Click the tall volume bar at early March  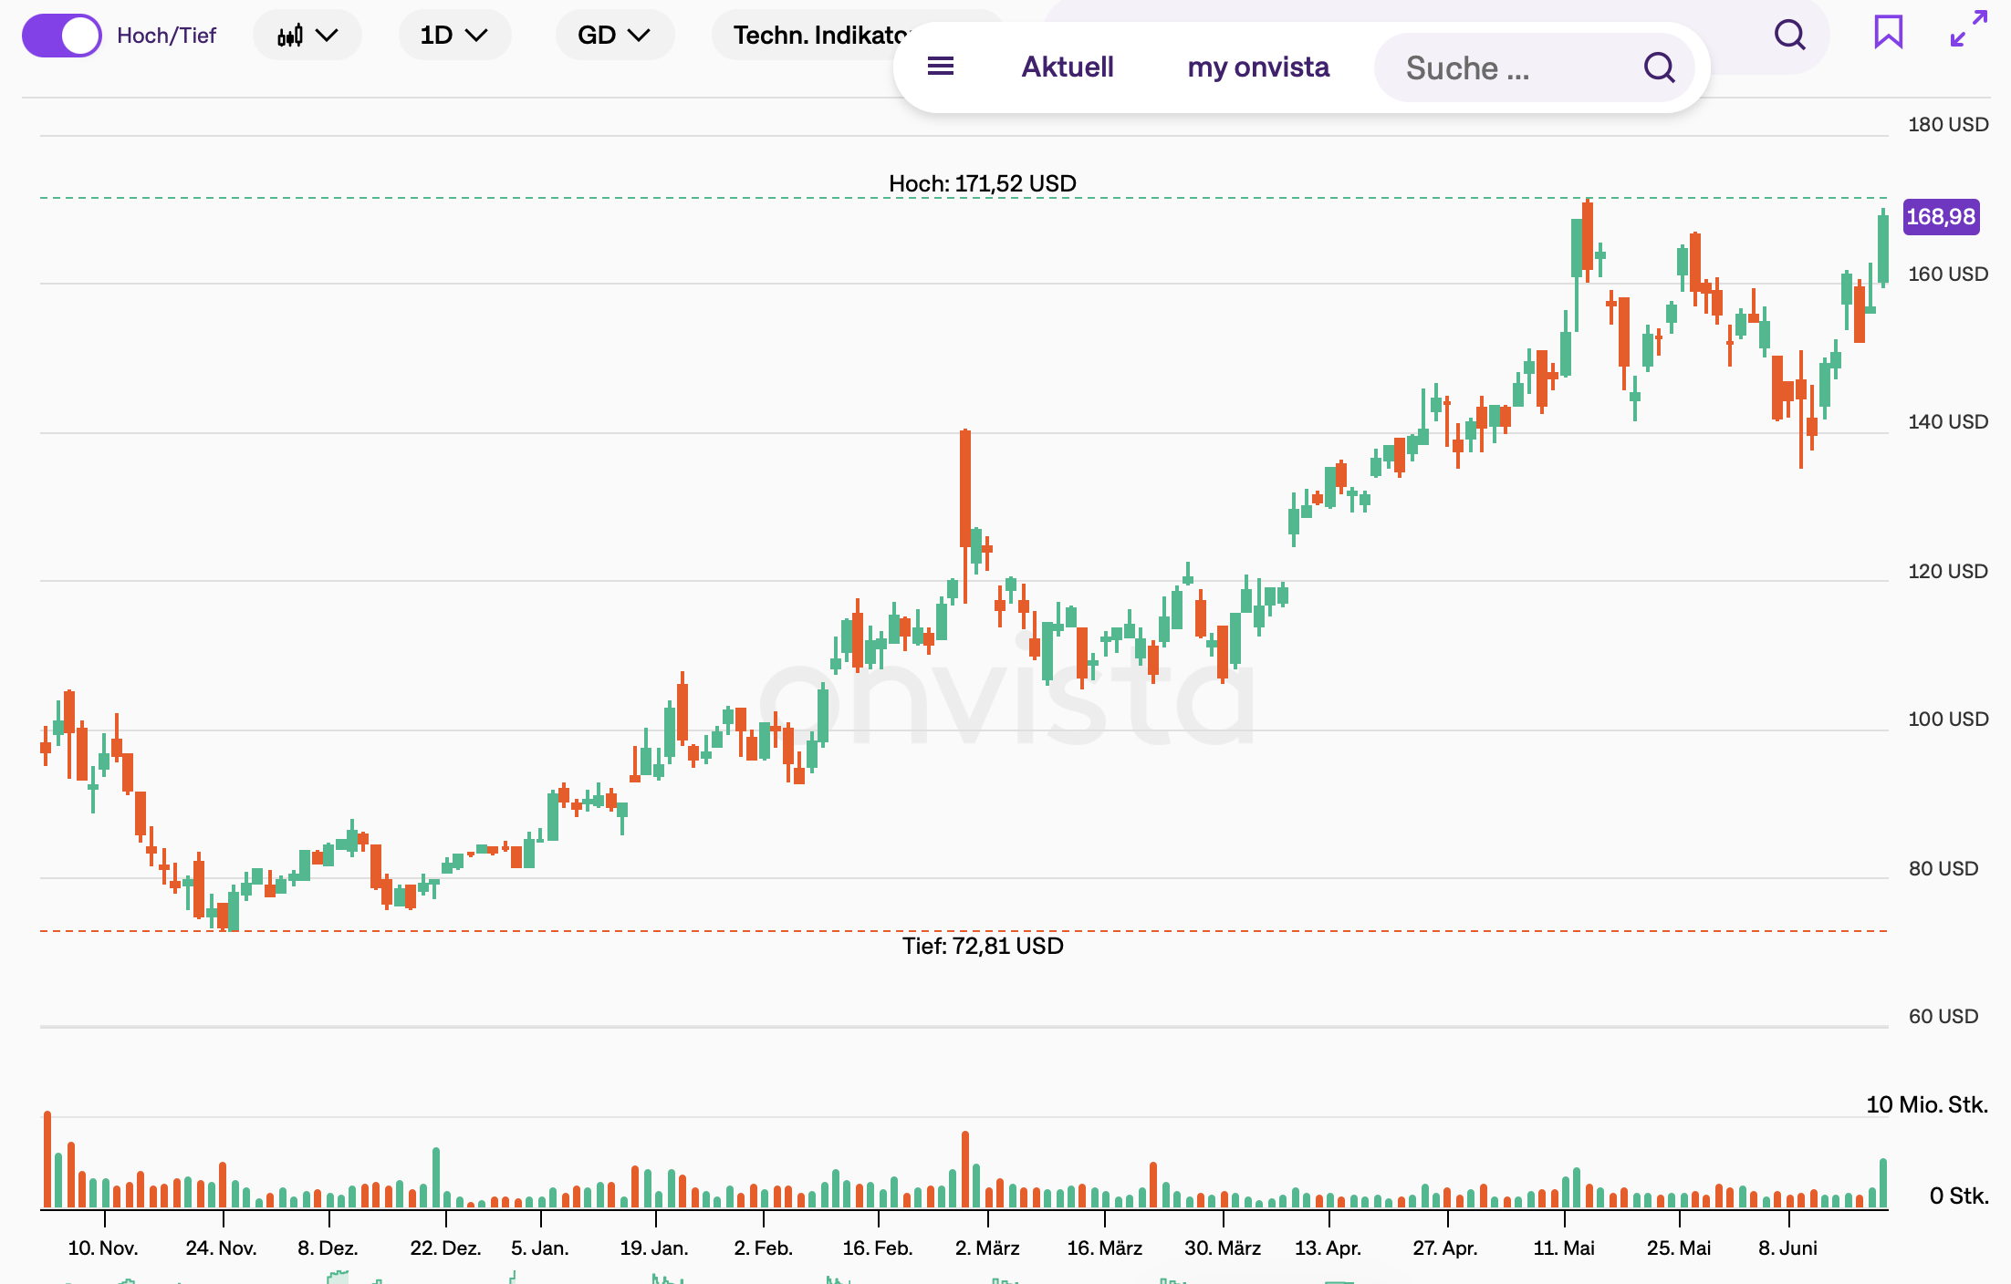(x=964, y=1170)
